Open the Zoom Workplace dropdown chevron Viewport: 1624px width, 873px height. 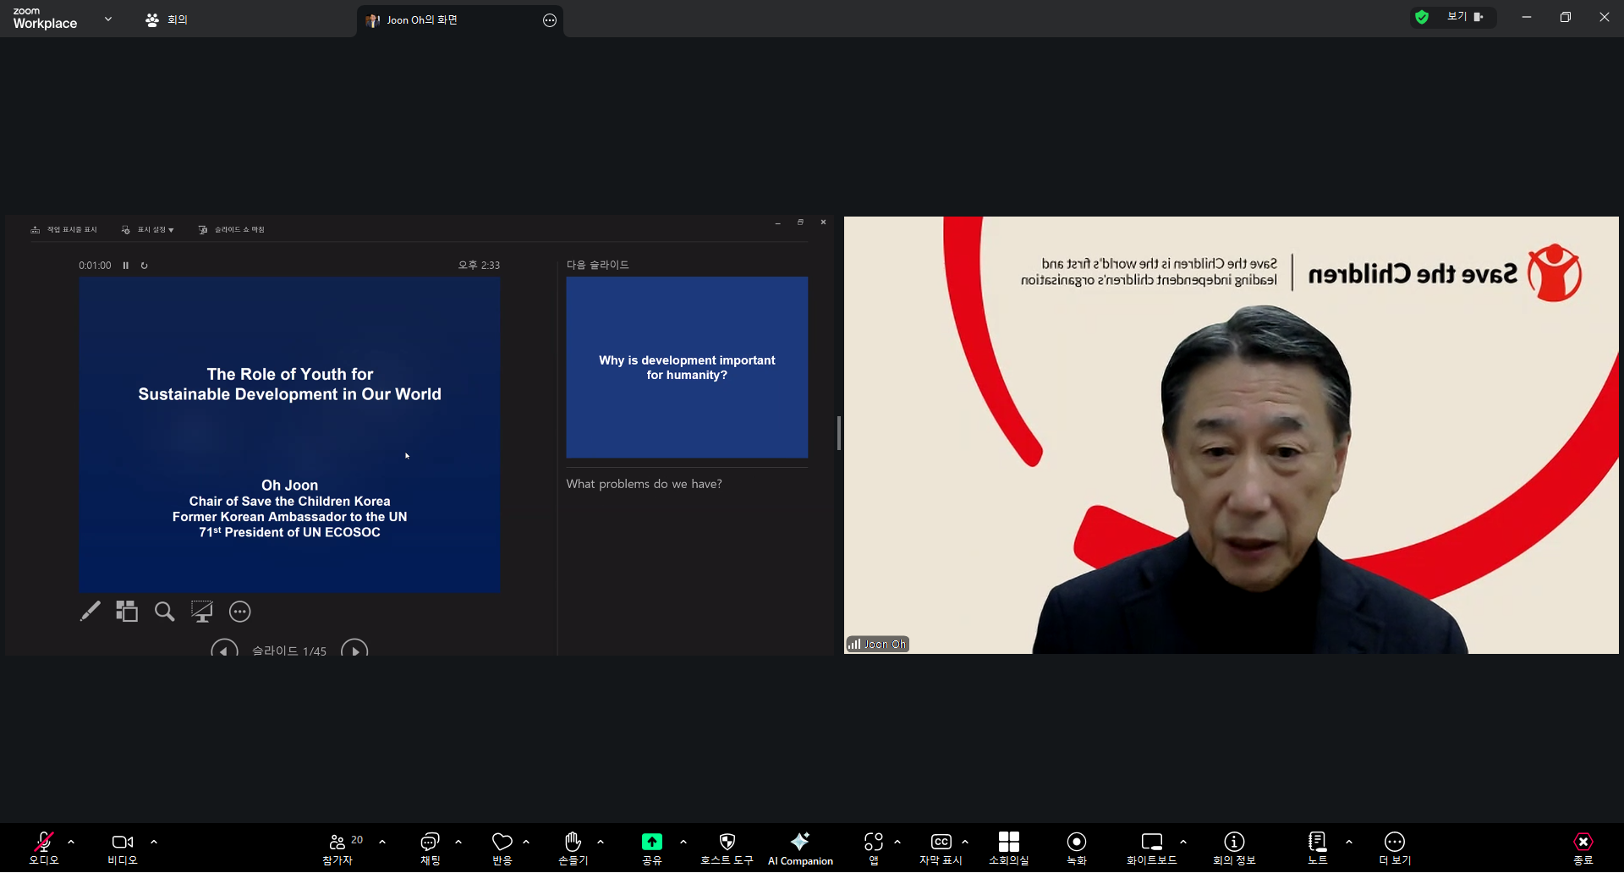coord(108,19)
